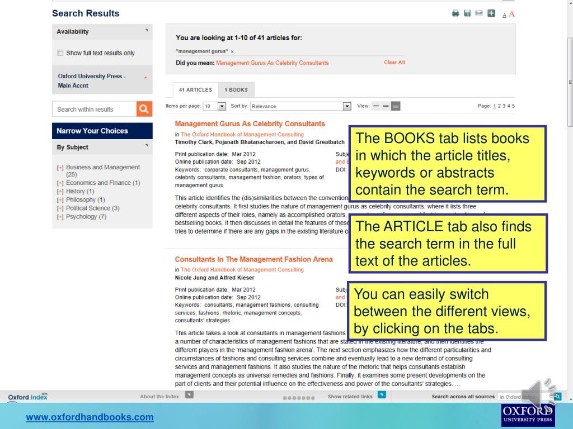Go to results page 3

click(504, 106)
